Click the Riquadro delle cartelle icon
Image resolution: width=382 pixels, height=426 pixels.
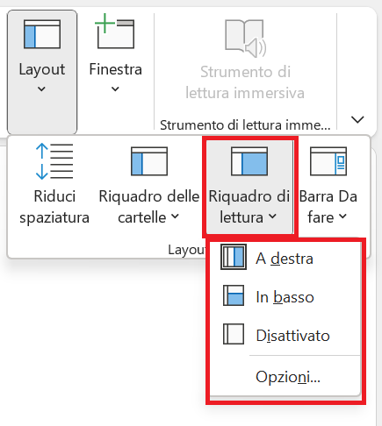[149, 161]
